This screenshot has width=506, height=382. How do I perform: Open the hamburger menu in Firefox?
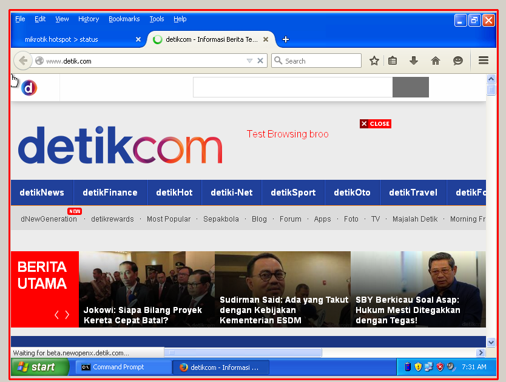(x=483, y=60)
